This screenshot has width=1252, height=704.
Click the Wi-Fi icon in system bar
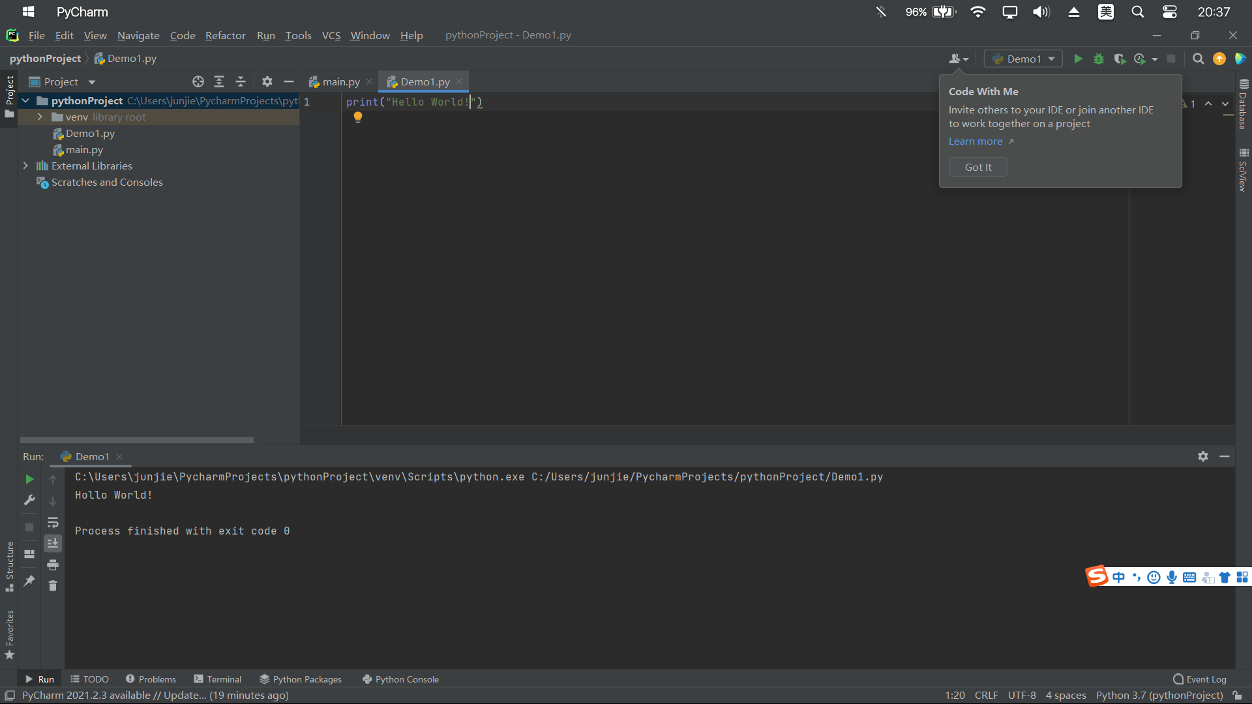[977, 12]
